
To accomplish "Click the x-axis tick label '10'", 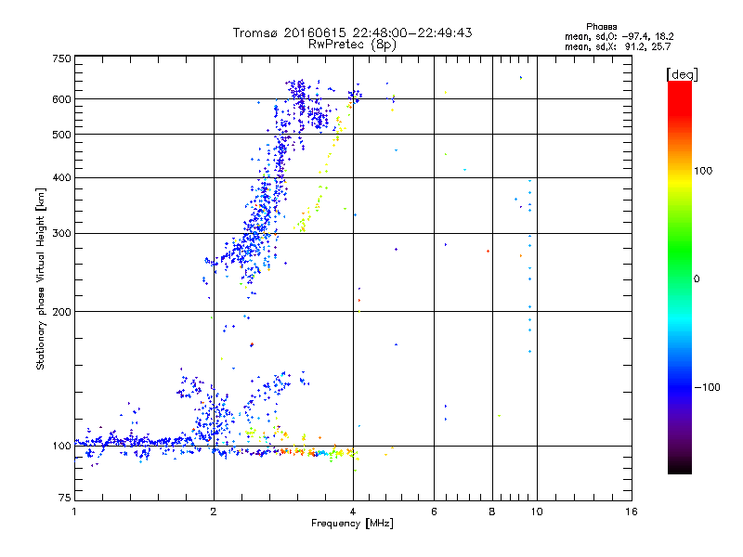I will [x=537, y=512].
